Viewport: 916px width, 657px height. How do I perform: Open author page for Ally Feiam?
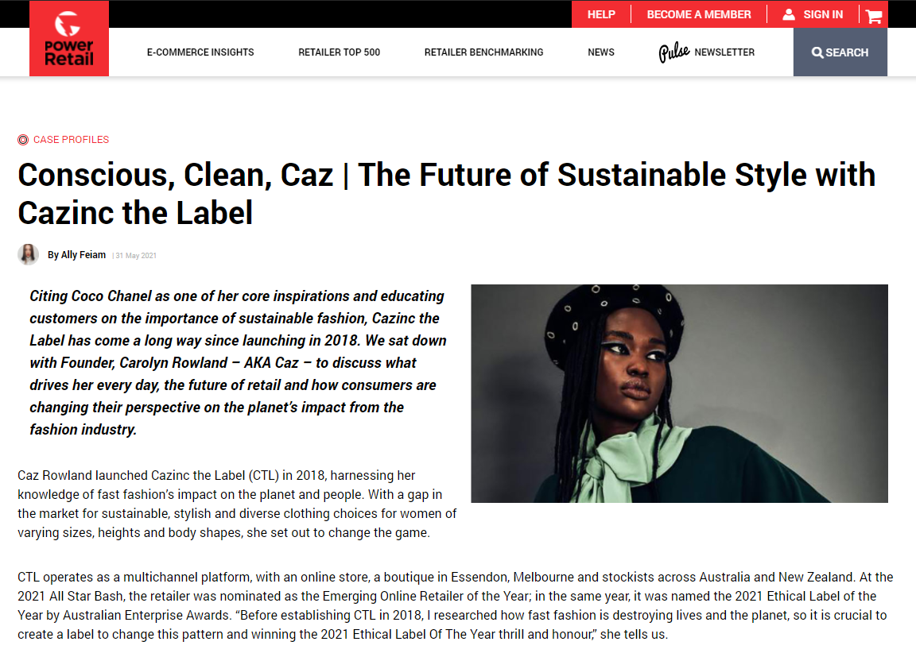point(76,255)
